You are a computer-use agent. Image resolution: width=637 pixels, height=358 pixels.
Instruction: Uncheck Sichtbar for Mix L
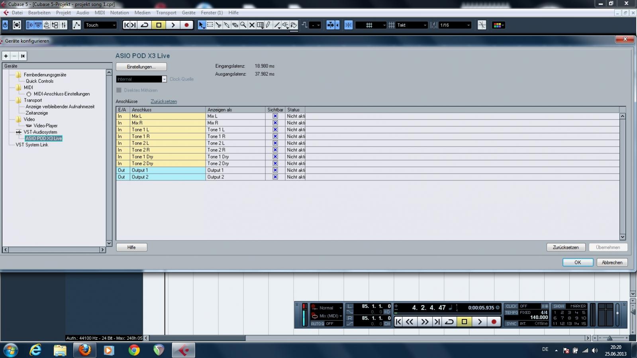(x=275, y=116)
